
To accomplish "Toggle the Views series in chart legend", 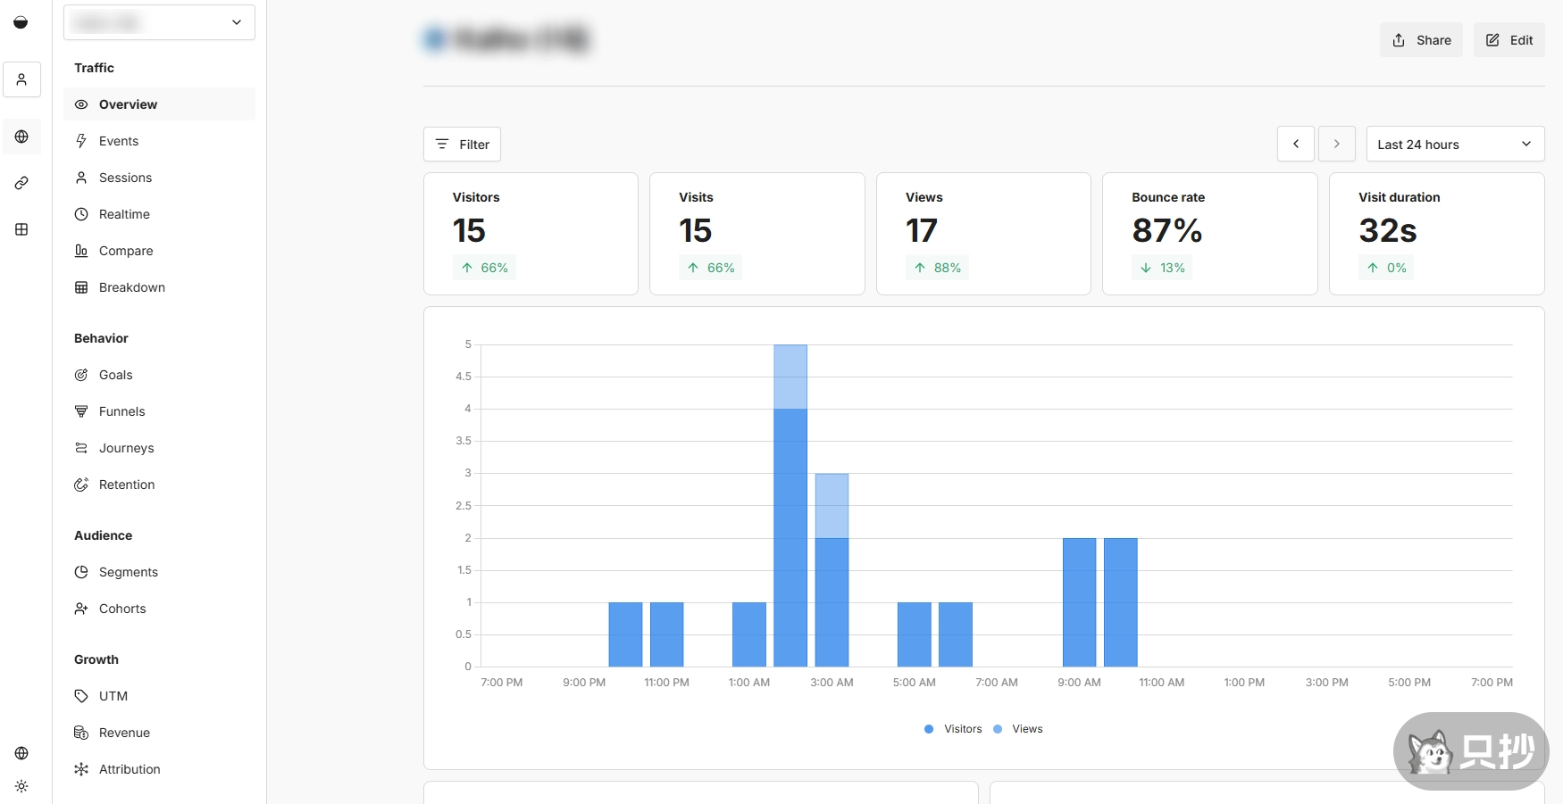I will click(1018, 729).
